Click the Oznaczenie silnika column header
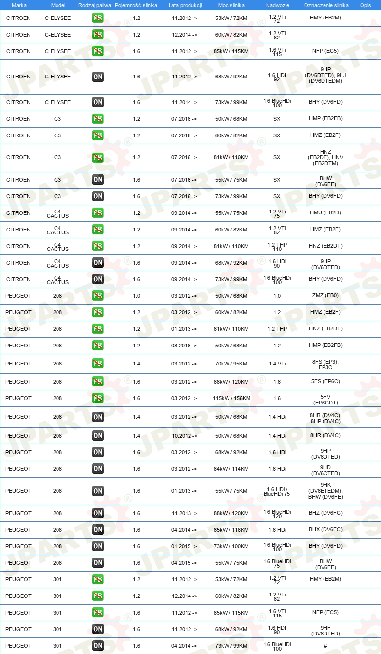 pyautogui.click(x=326, y=5)
